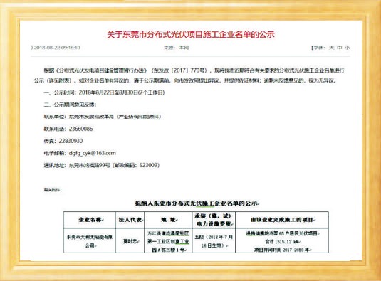
Task: Click the reference (东发改〔2017〕770号) in the first paragraph
Action: [179, 70]
